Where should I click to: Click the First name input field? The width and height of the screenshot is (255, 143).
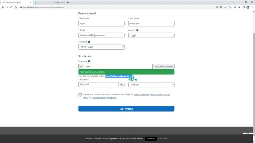[x=102, y=24]
